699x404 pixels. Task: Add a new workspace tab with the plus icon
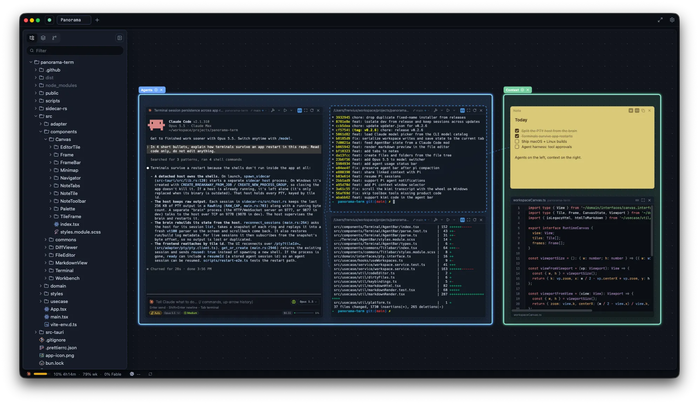pyautogui.click(x=97, y=20)
